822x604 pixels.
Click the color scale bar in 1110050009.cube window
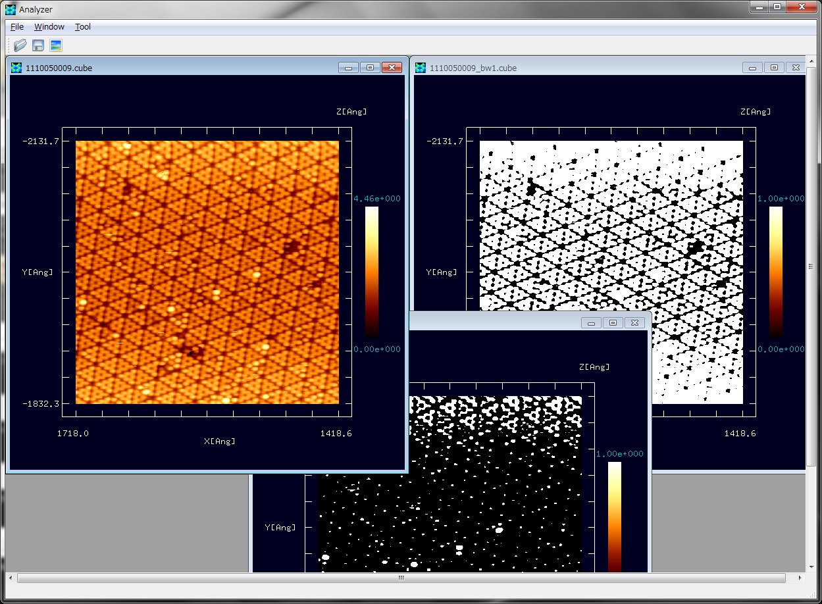click(x=372, y=272)
